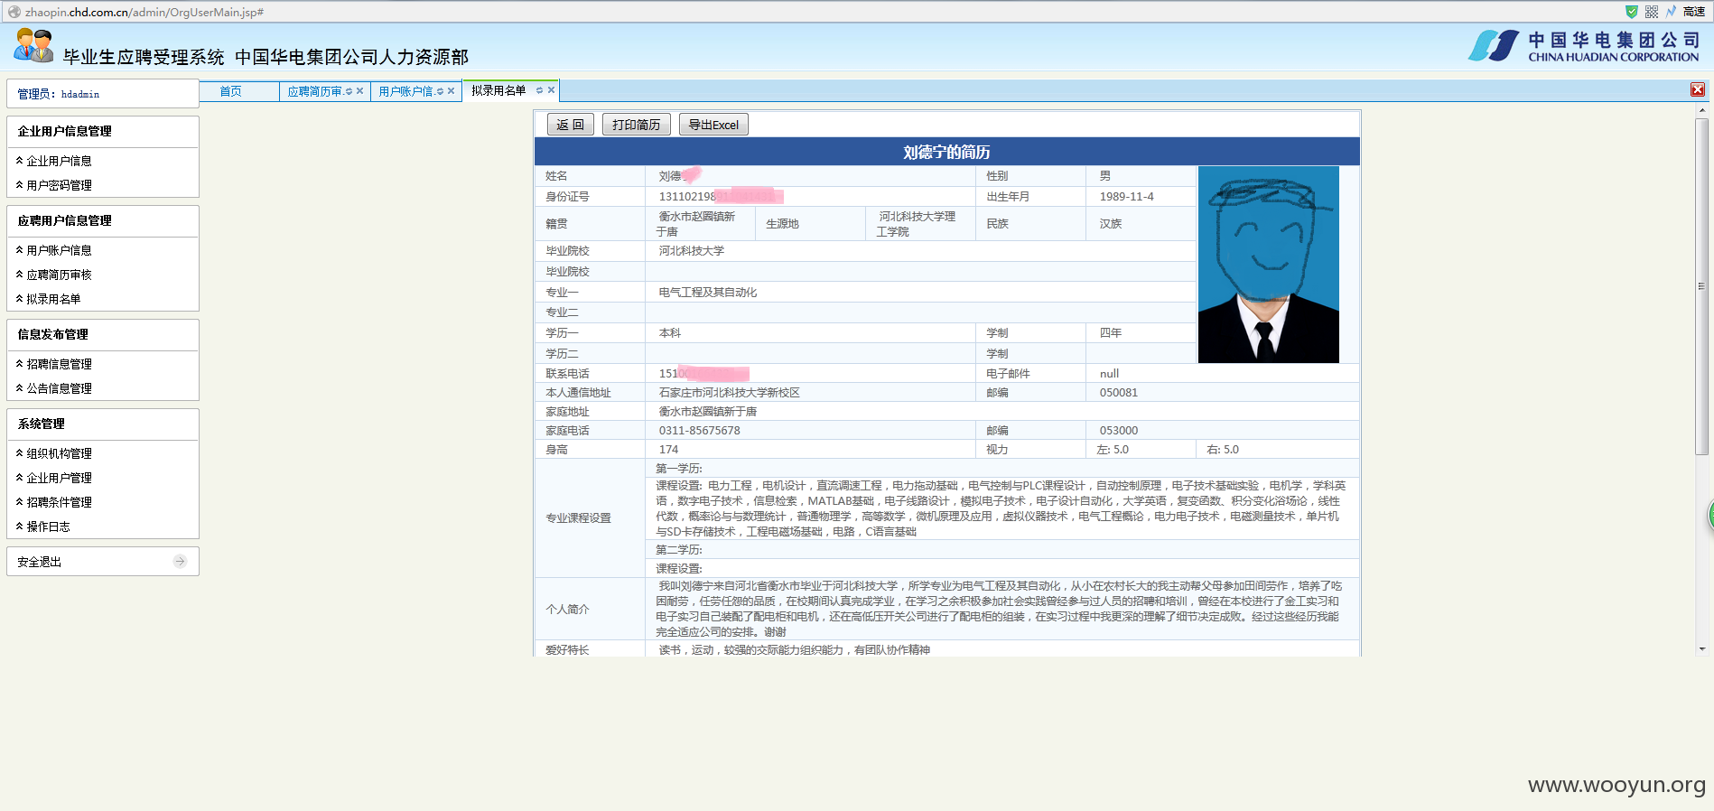Click the chevron icon before 操作日志

20,527
